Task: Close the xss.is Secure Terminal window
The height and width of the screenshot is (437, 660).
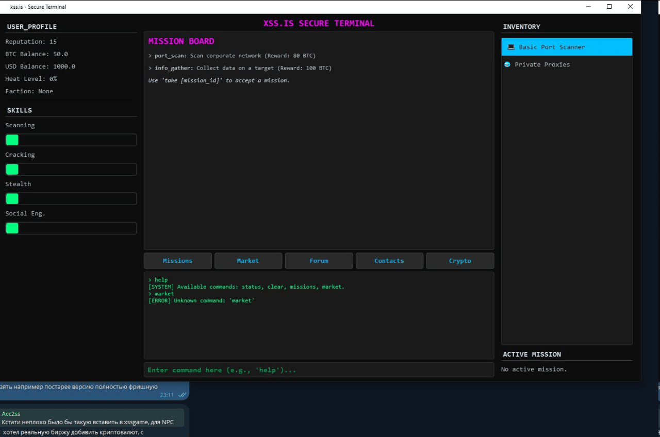Action: (x=630, y=7)
